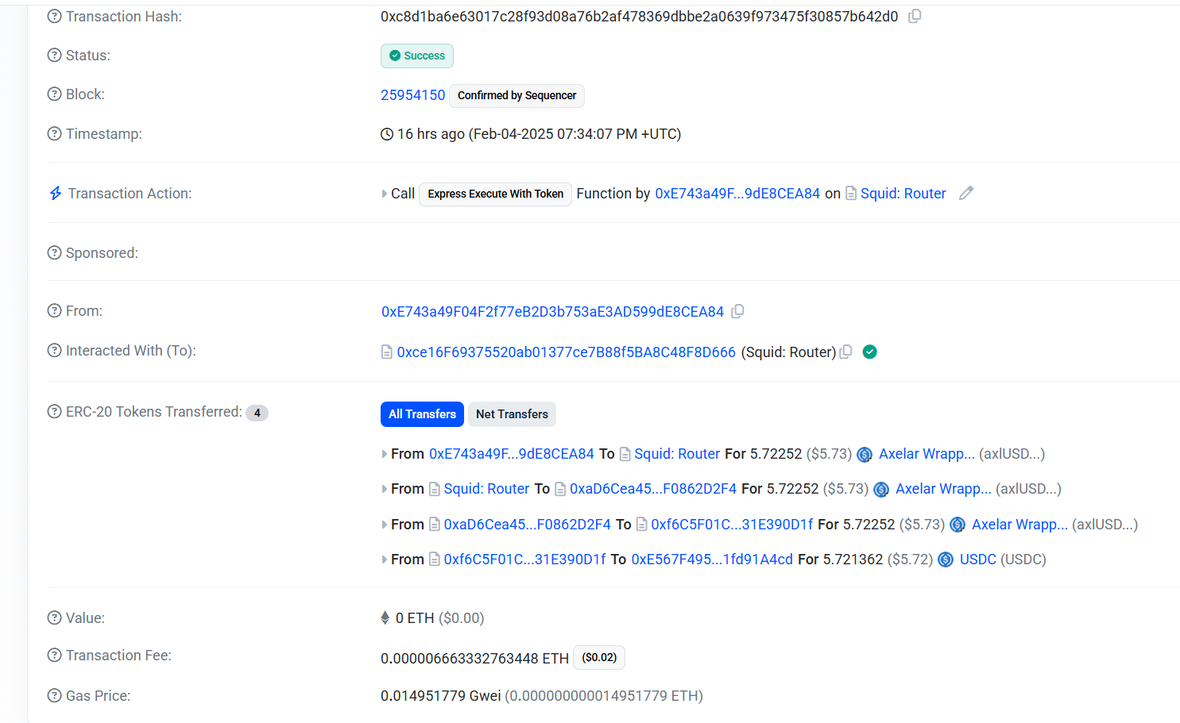This screenshot has width=1180, height=723.
Task: Click the green verified checkmark after Squid: Router
Action: [x=870, y=352]
